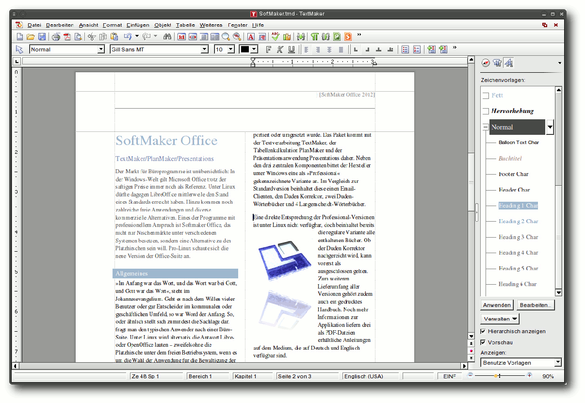This screenshot has height=403, width=585.
Task: Click the magnifying glass zoom icon
Action: point(226,36)
